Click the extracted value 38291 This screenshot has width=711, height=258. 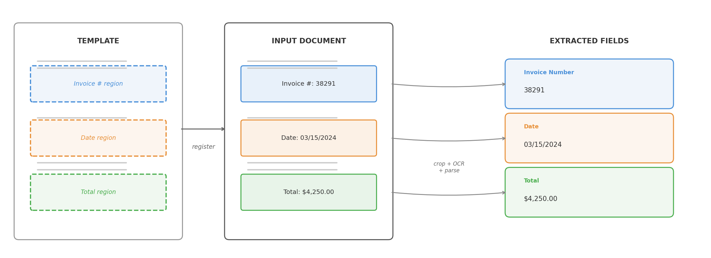[x=534, y=90]
